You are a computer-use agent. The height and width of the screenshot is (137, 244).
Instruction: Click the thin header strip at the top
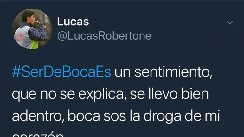122,1
